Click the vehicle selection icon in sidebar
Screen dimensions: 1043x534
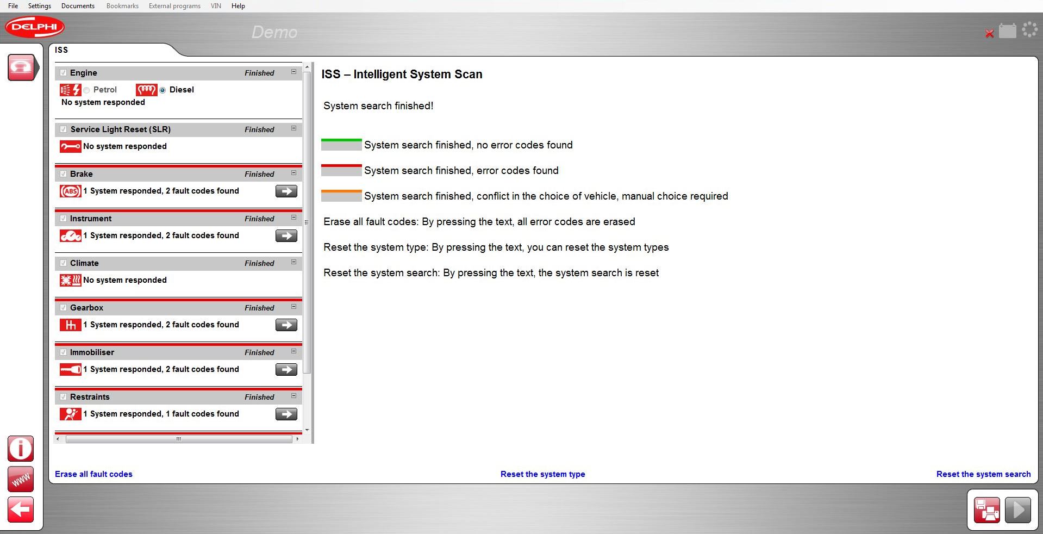tap(22, 67)
